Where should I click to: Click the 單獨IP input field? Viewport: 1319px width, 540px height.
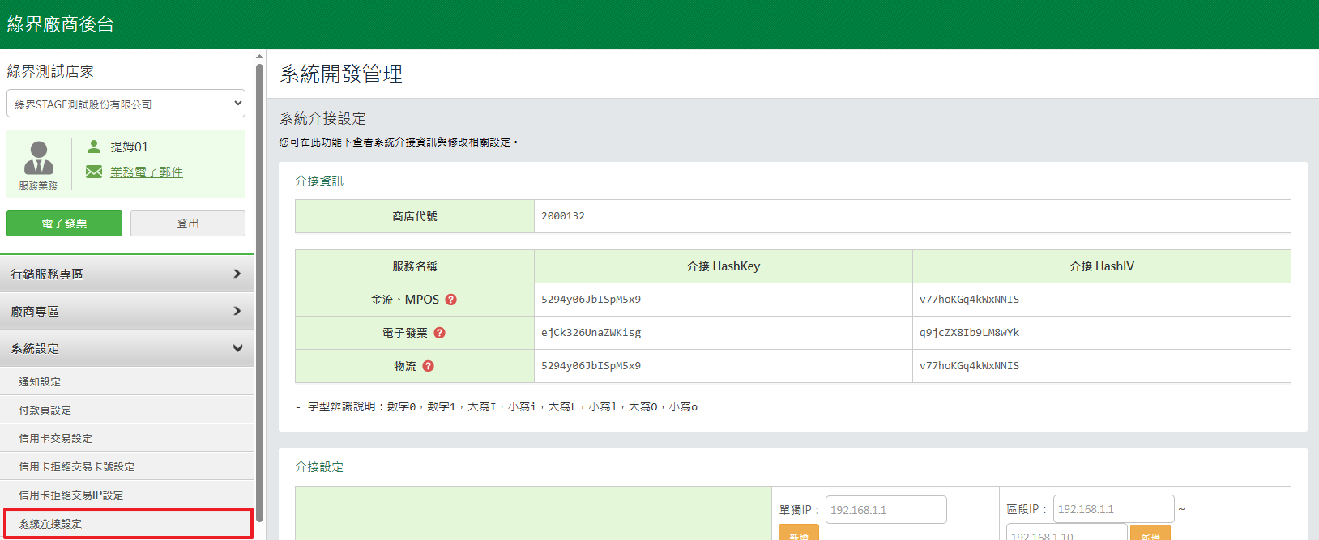point(886,510)
